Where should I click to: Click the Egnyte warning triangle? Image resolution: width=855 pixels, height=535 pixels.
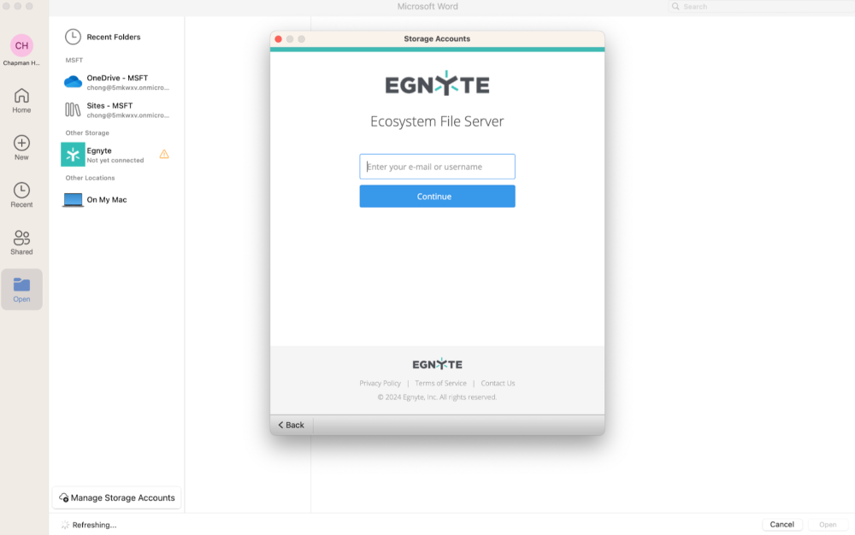[164, 154]
